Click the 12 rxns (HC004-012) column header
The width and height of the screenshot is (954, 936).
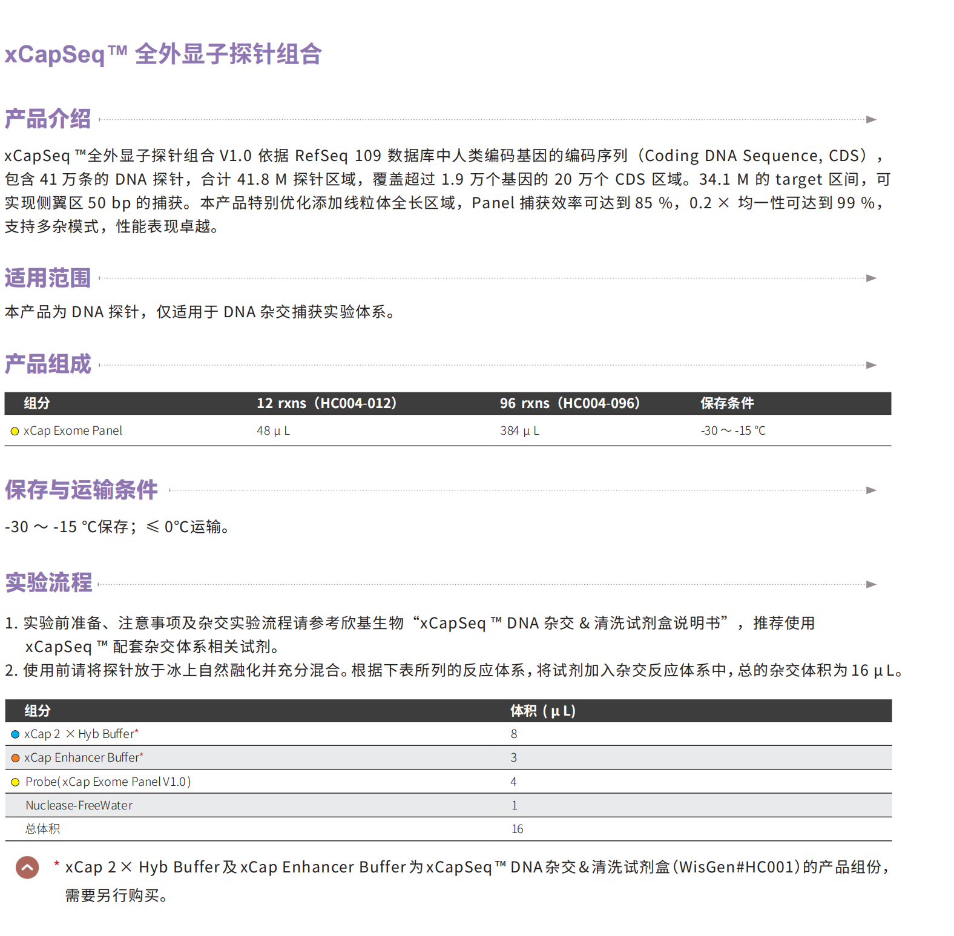tap(327, 403)
